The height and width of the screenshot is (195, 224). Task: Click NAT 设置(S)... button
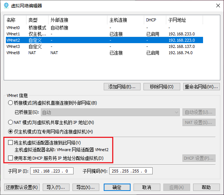[199, 122]
